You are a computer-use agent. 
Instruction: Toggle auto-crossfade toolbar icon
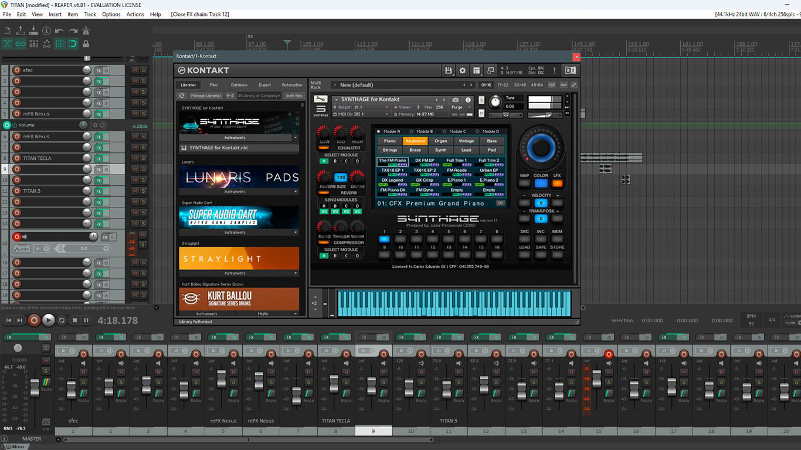7,43
